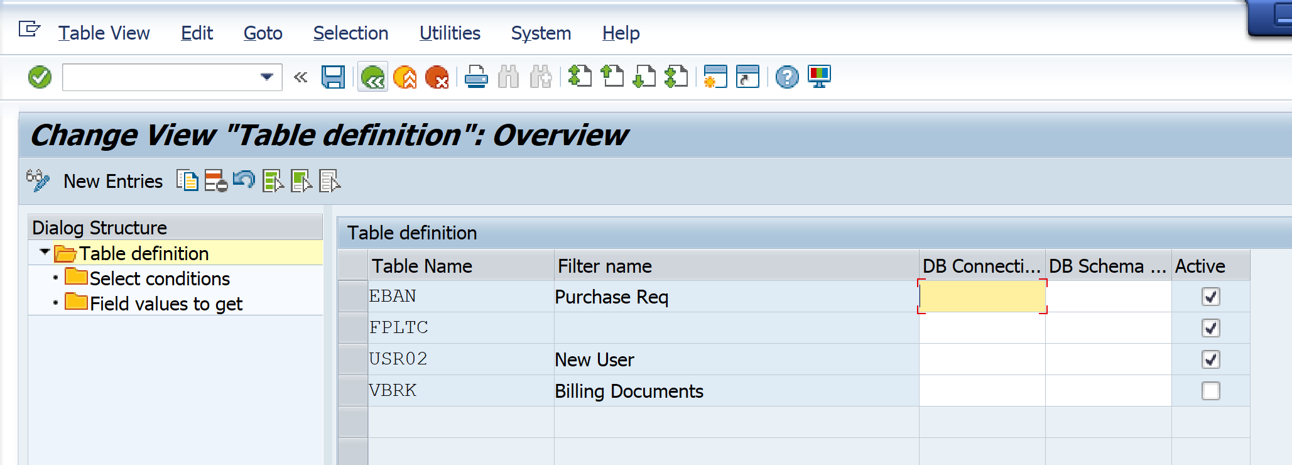Click the green Back navigation icon
Viewport: 1292px width, 465px height.
tap(373, 77)
